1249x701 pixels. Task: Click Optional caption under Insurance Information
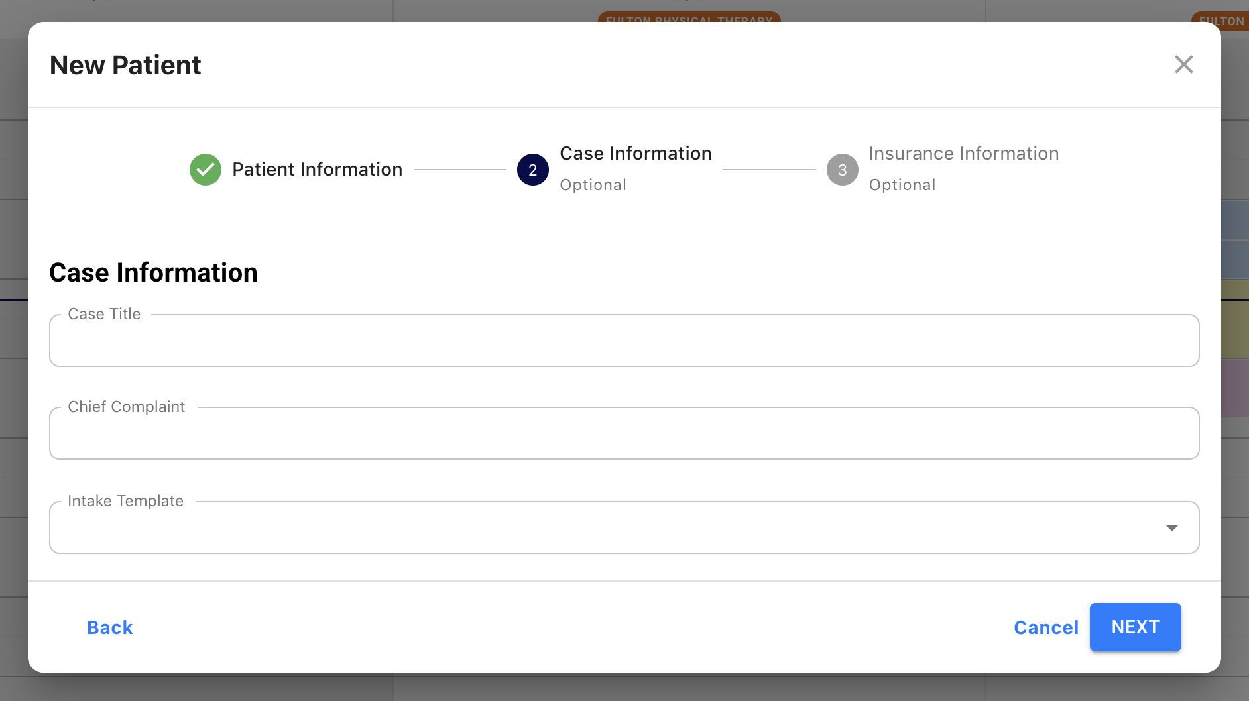(902, 185)
